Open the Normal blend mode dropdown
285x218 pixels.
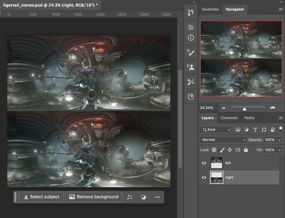pyautogui.click(x=223, y=140)
